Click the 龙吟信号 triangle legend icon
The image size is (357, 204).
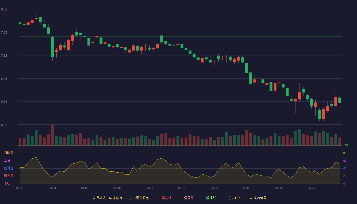[x=251, y=198]
